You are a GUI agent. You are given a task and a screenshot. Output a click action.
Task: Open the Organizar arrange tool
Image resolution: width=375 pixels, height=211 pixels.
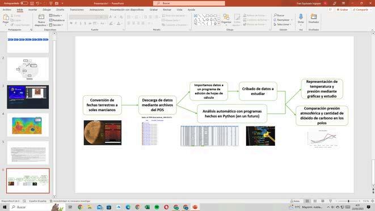point(226,19)
